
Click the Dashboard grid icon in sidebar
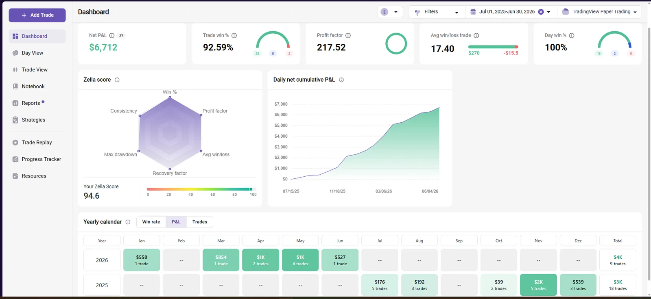(15, 36)
